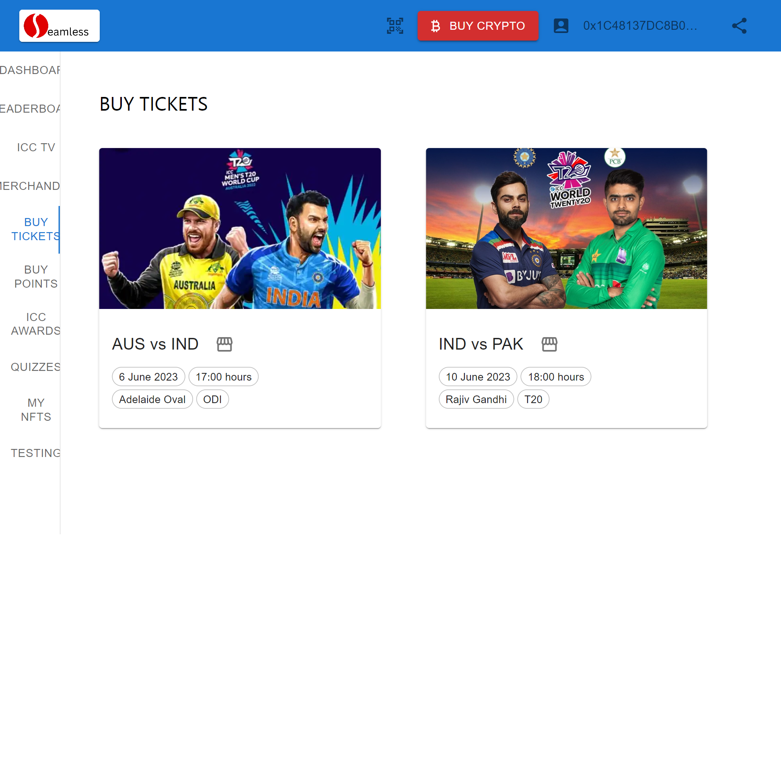Click the BUY CRYPTO button
Screen dimensions: 781x774
[478, 26]
